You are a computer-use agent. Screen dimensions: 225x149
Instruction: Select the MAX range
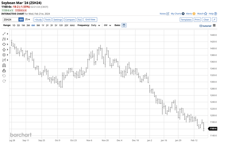pyautogui.click(x=72, y=25)
